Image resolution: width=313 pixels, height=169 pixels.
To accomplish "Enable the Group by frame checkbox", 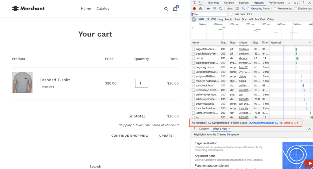I will point(249,9).
